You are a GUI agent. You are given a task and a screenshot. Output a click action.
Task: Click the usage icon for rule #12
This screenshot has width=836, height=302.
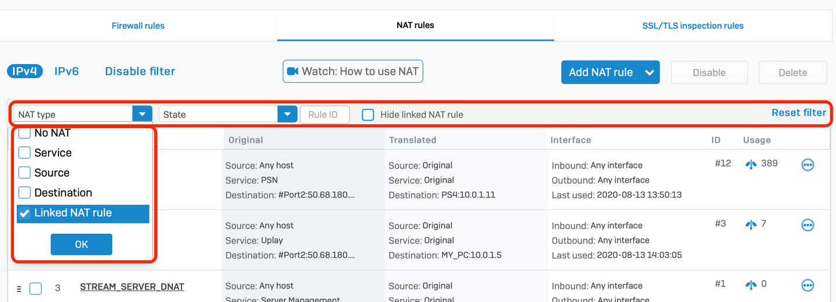click(x=751, y=164)
